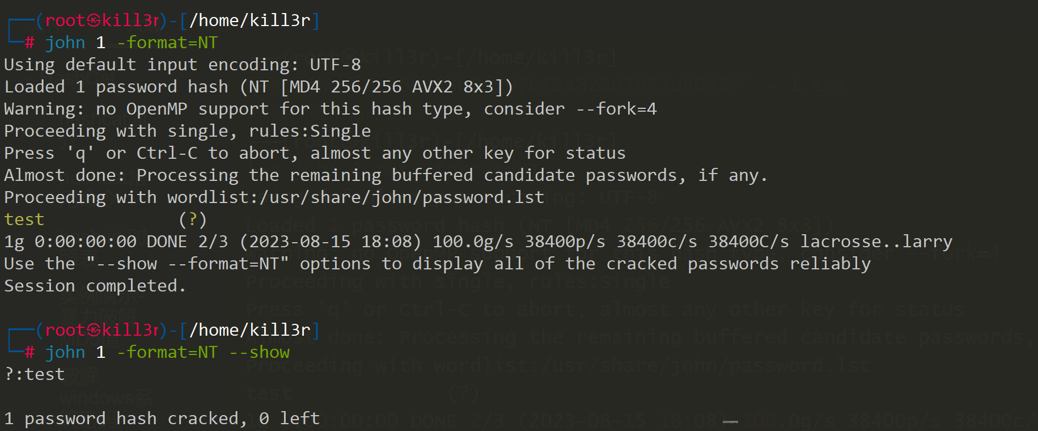The width and height of the screenshot is (1038, 431).
Task: Click the "1 password hash cracked, 0 left" line
Action: tap(162, 419)
